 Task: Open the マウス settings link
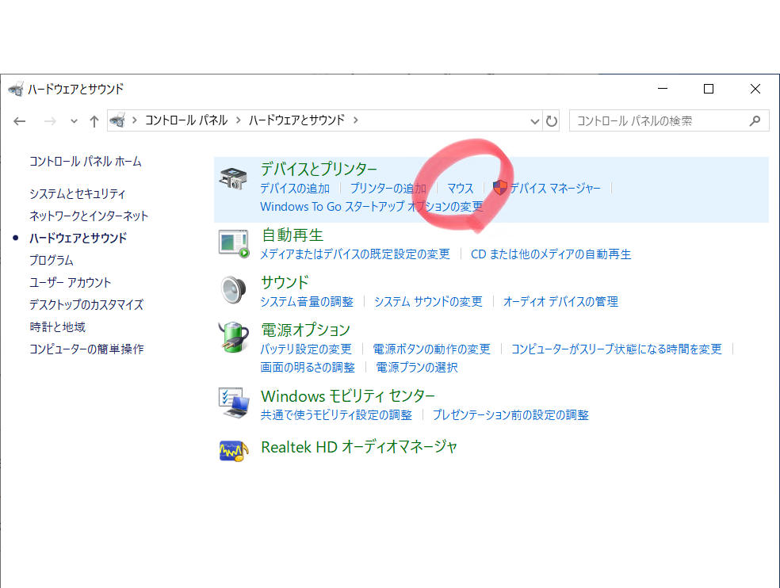coord(460,188)
